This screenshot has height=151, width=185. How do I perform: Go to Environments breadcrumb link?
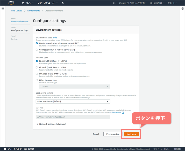point(34,11)
